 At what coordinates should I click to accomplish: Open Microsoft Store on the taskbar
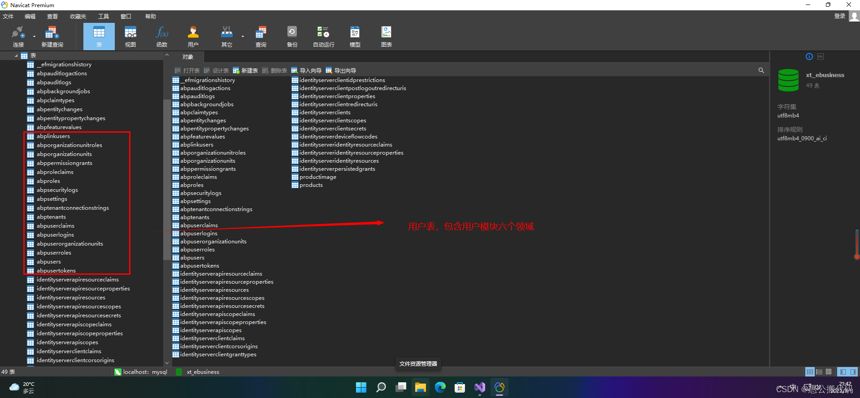[460, 387]
